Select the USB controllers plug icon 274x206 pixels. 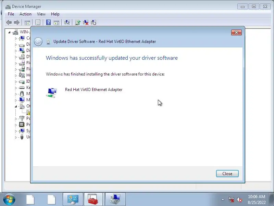pos(22,137)
